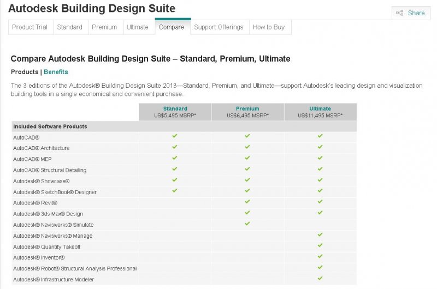Go to the Premium tab
The width and height of the screenshot is (437, 289).
coord(104,27)
